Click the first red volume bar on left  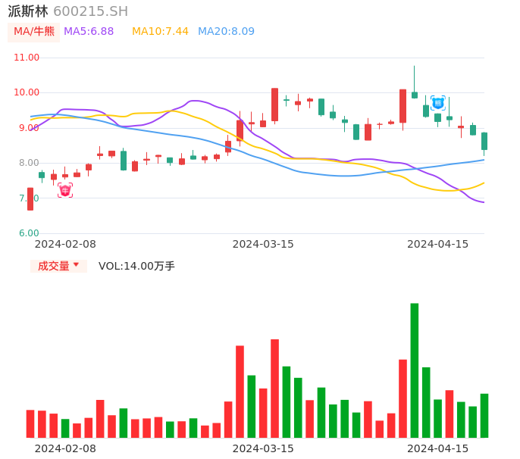point(30,423)
